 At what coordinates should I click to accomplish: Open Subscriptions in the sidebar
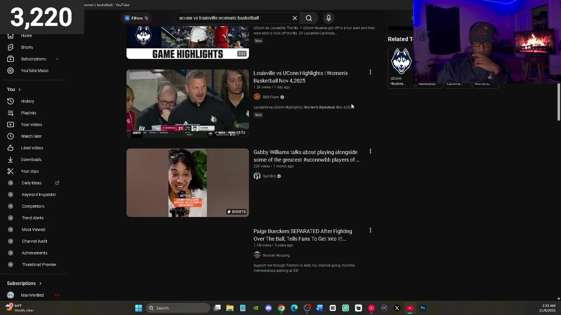pyautogui.click(x=33, y=59)
